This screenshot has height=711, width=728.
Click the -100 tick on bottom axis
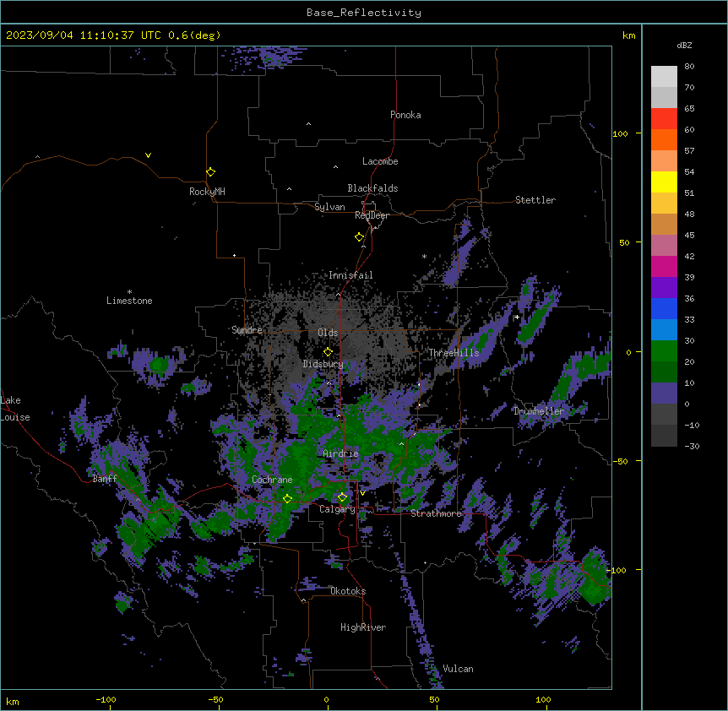click(106, 699)
